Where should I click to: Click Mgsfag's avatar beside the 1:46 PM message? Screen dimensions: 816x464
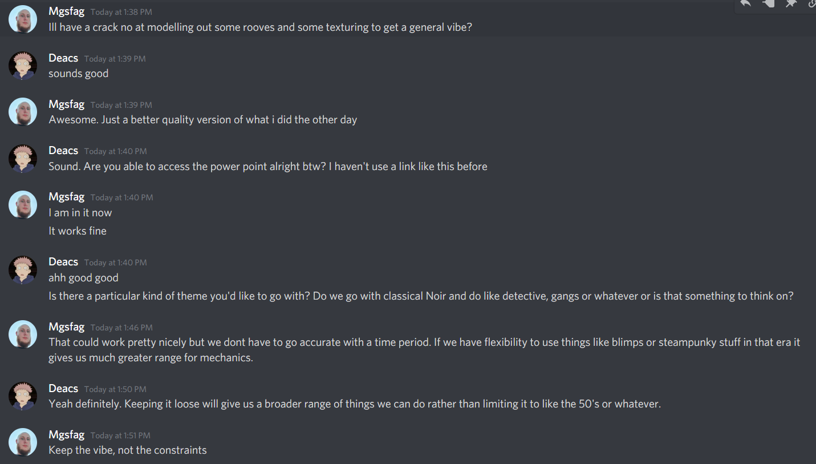tap(23, 334)
